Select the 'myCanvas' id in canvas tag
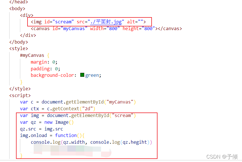The height and width of the screenshot is (162, 242). click(74, 28)
